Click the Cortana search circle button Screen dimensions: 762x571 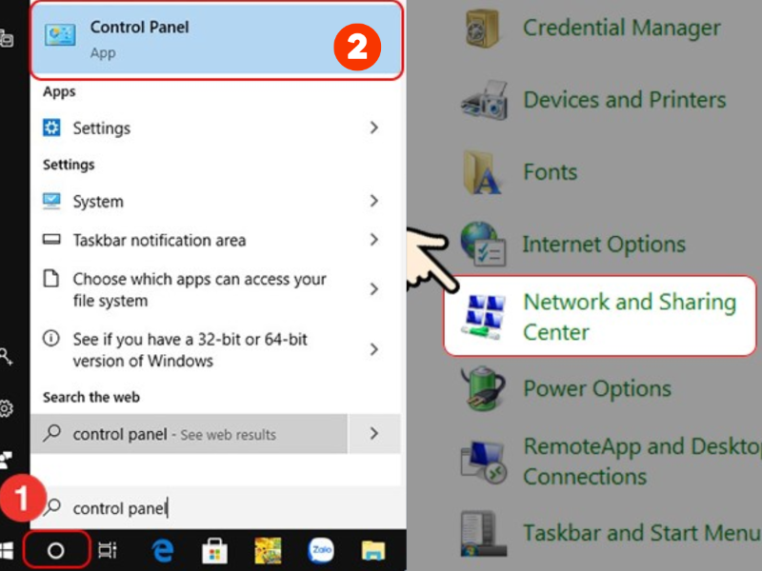56,550
